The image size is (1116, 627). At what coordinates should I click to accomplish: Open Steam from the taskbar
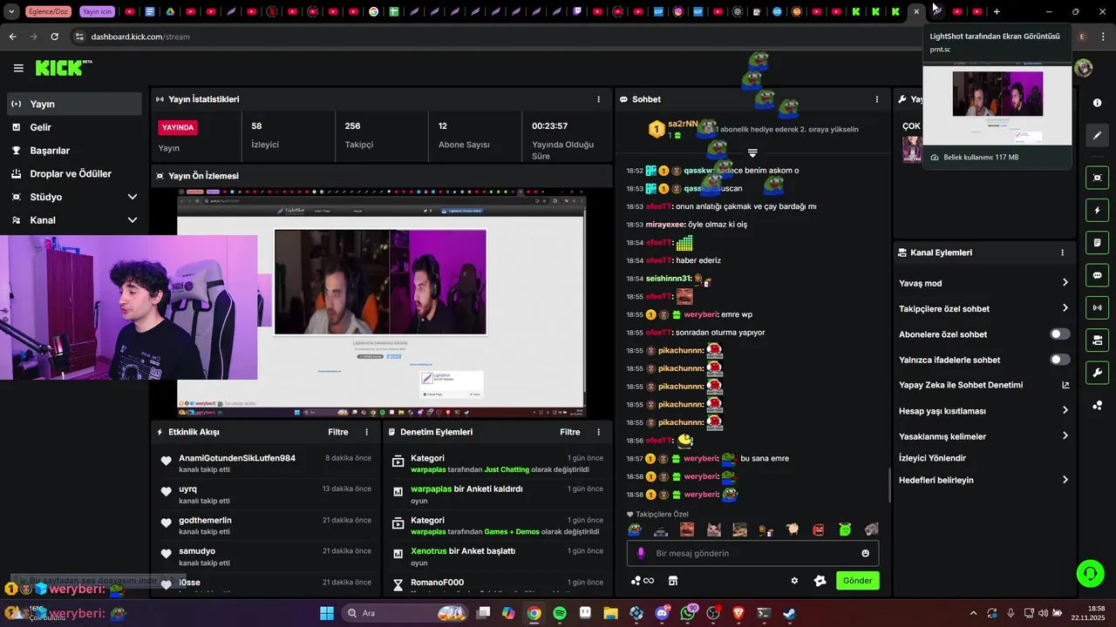(789, 613)
